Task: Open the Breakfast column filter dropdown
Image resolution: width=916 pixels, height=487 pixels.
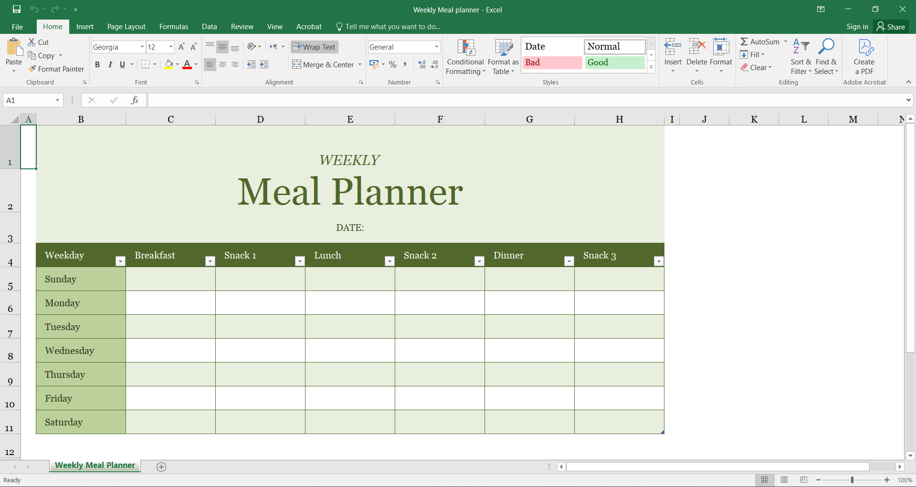Action: coord(210,261)
